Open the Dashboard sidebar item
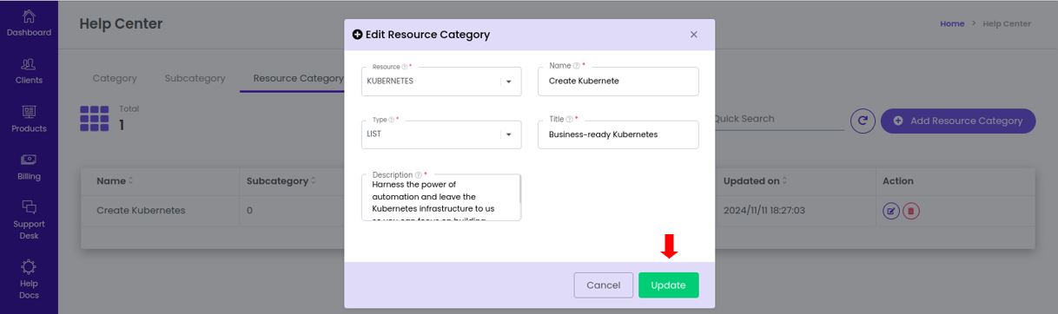Viewport: 1058px width, 314px height. (29, 23)
